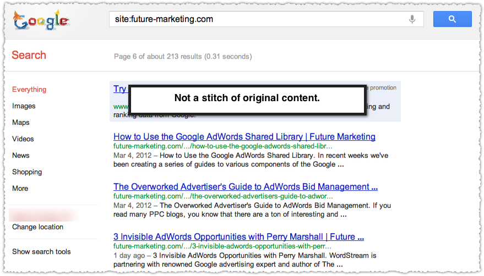Select the Videos filter
The height and width of the screenshot is (276, 484).
23,139
